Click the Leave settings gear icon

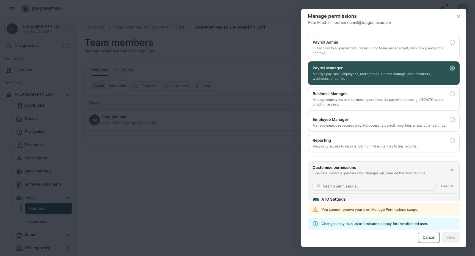[19, 172]
